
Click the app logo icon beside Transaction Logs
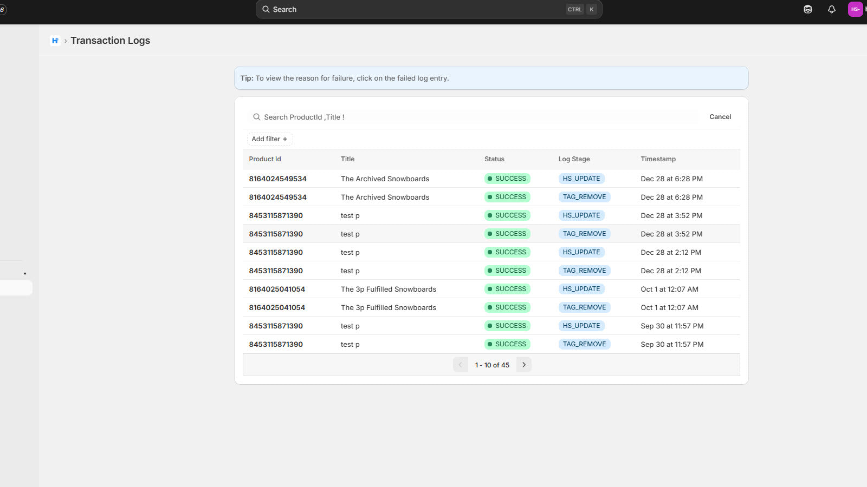[x=55, y=41]
